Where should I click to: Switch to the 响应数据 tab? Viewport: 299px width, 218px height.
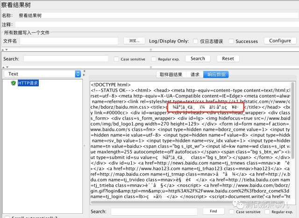(x=216, y=75)
